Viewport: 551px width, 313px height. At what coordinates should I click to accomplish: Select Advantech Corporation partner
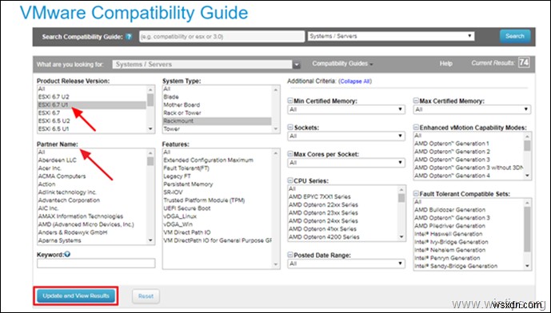tap(91, 200)
